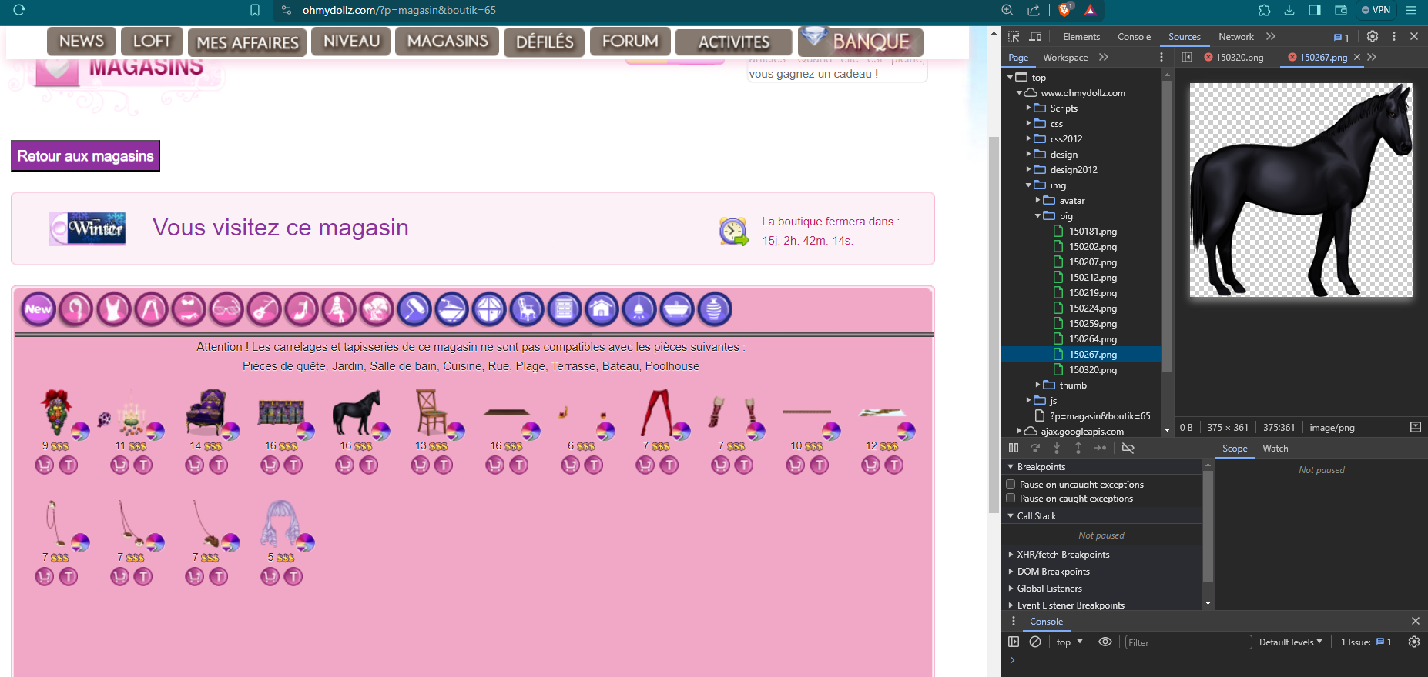Switch to the Elements tab
The width and height of the screenshot is (1428, 677).
coord(1081,36)
